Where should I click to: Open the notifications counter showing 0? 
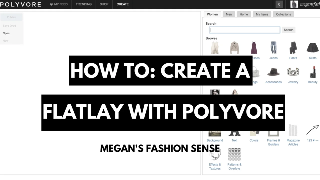pos(279,4)
